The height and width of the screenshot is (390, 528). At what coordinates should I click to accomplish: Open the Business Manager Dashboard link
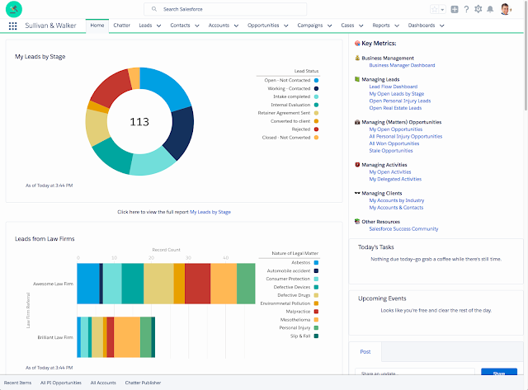(402, 65)
